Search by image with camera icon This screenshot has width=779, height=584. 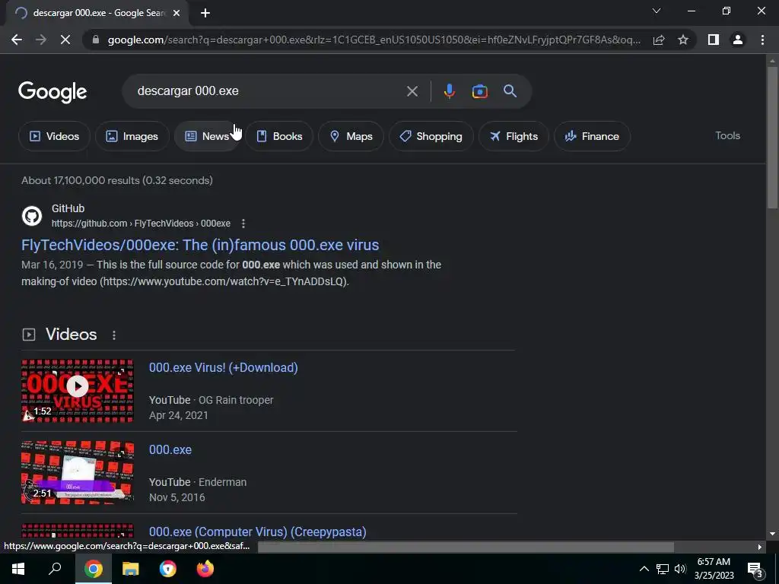[479, 91]
